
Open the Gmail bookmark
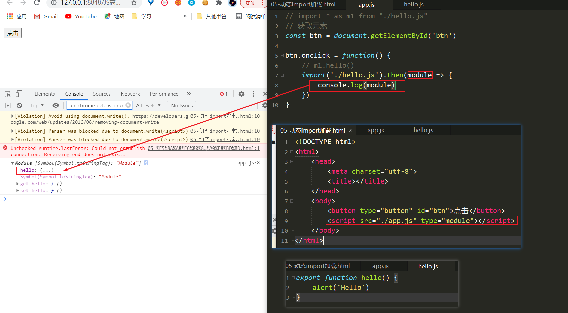(46, 16)
